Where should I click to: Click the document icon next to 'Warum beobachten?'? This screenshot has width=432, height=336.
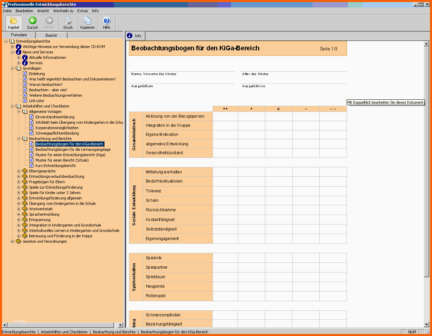[x=25, y=85]
